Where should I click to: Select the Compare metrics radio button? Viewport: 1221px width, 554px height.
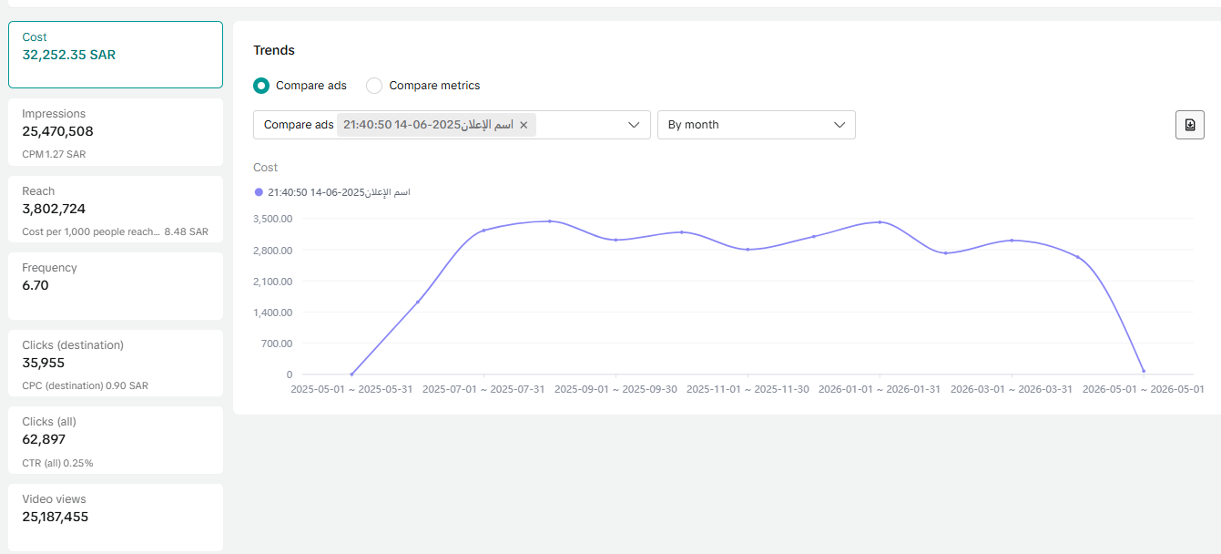(373, 86)
